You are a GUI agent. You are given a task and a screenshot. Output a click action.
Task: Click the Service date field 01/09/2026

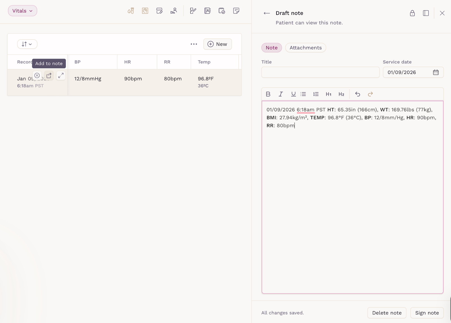tap(413, 72)
